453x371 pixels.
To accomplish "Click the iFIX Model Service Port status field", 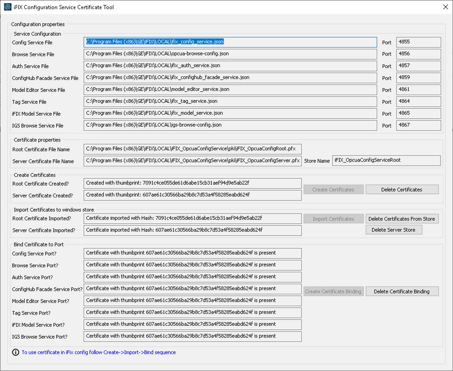I will (193, 324).
